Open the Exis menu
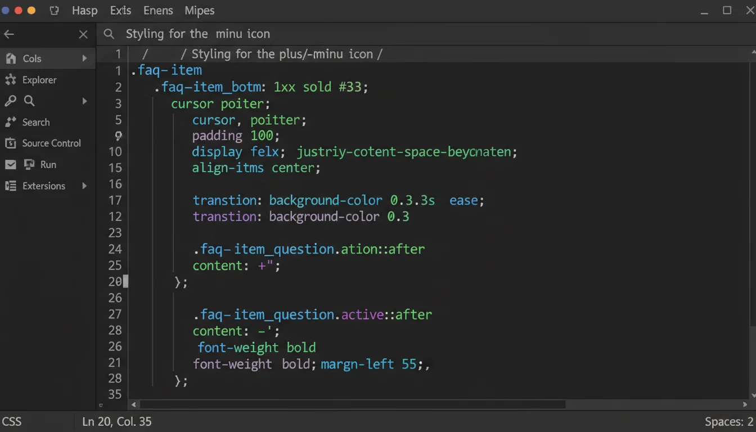 (120, 11)
